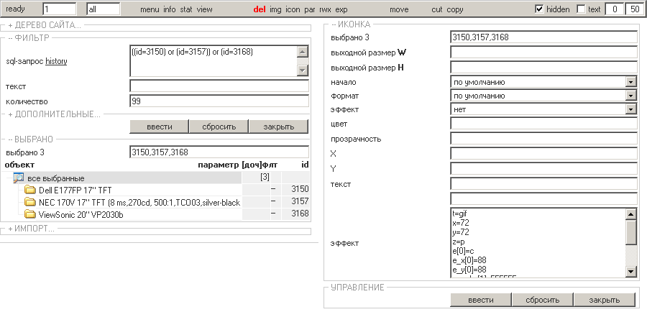Focus the top bar field containing 1
The height and width of the screenshot is (312, 647).
[x=60, y=9]
